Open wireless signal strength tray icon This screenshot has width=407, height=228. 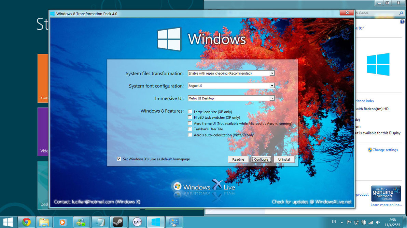coord(371,222)
